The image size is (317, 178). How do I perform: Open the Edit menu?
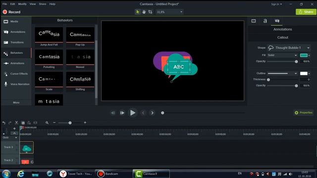12,4
